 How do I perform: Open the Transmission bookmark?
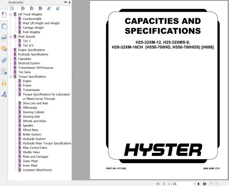[x=31, y=90]
